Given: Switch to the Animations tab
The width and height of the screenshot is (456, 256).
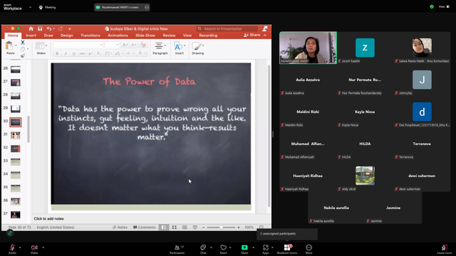Looking at the screenshot, I should [x=118, y=36].
